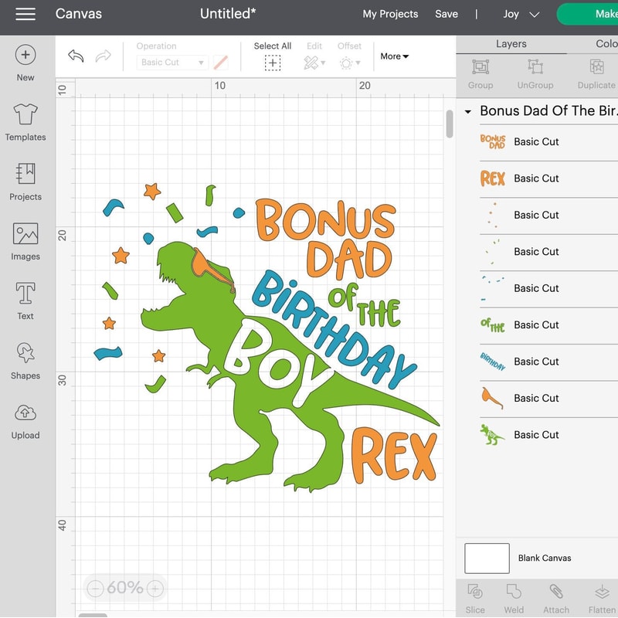
Task: Open the More dropdown in the toolbar
Action: point(393,56)
